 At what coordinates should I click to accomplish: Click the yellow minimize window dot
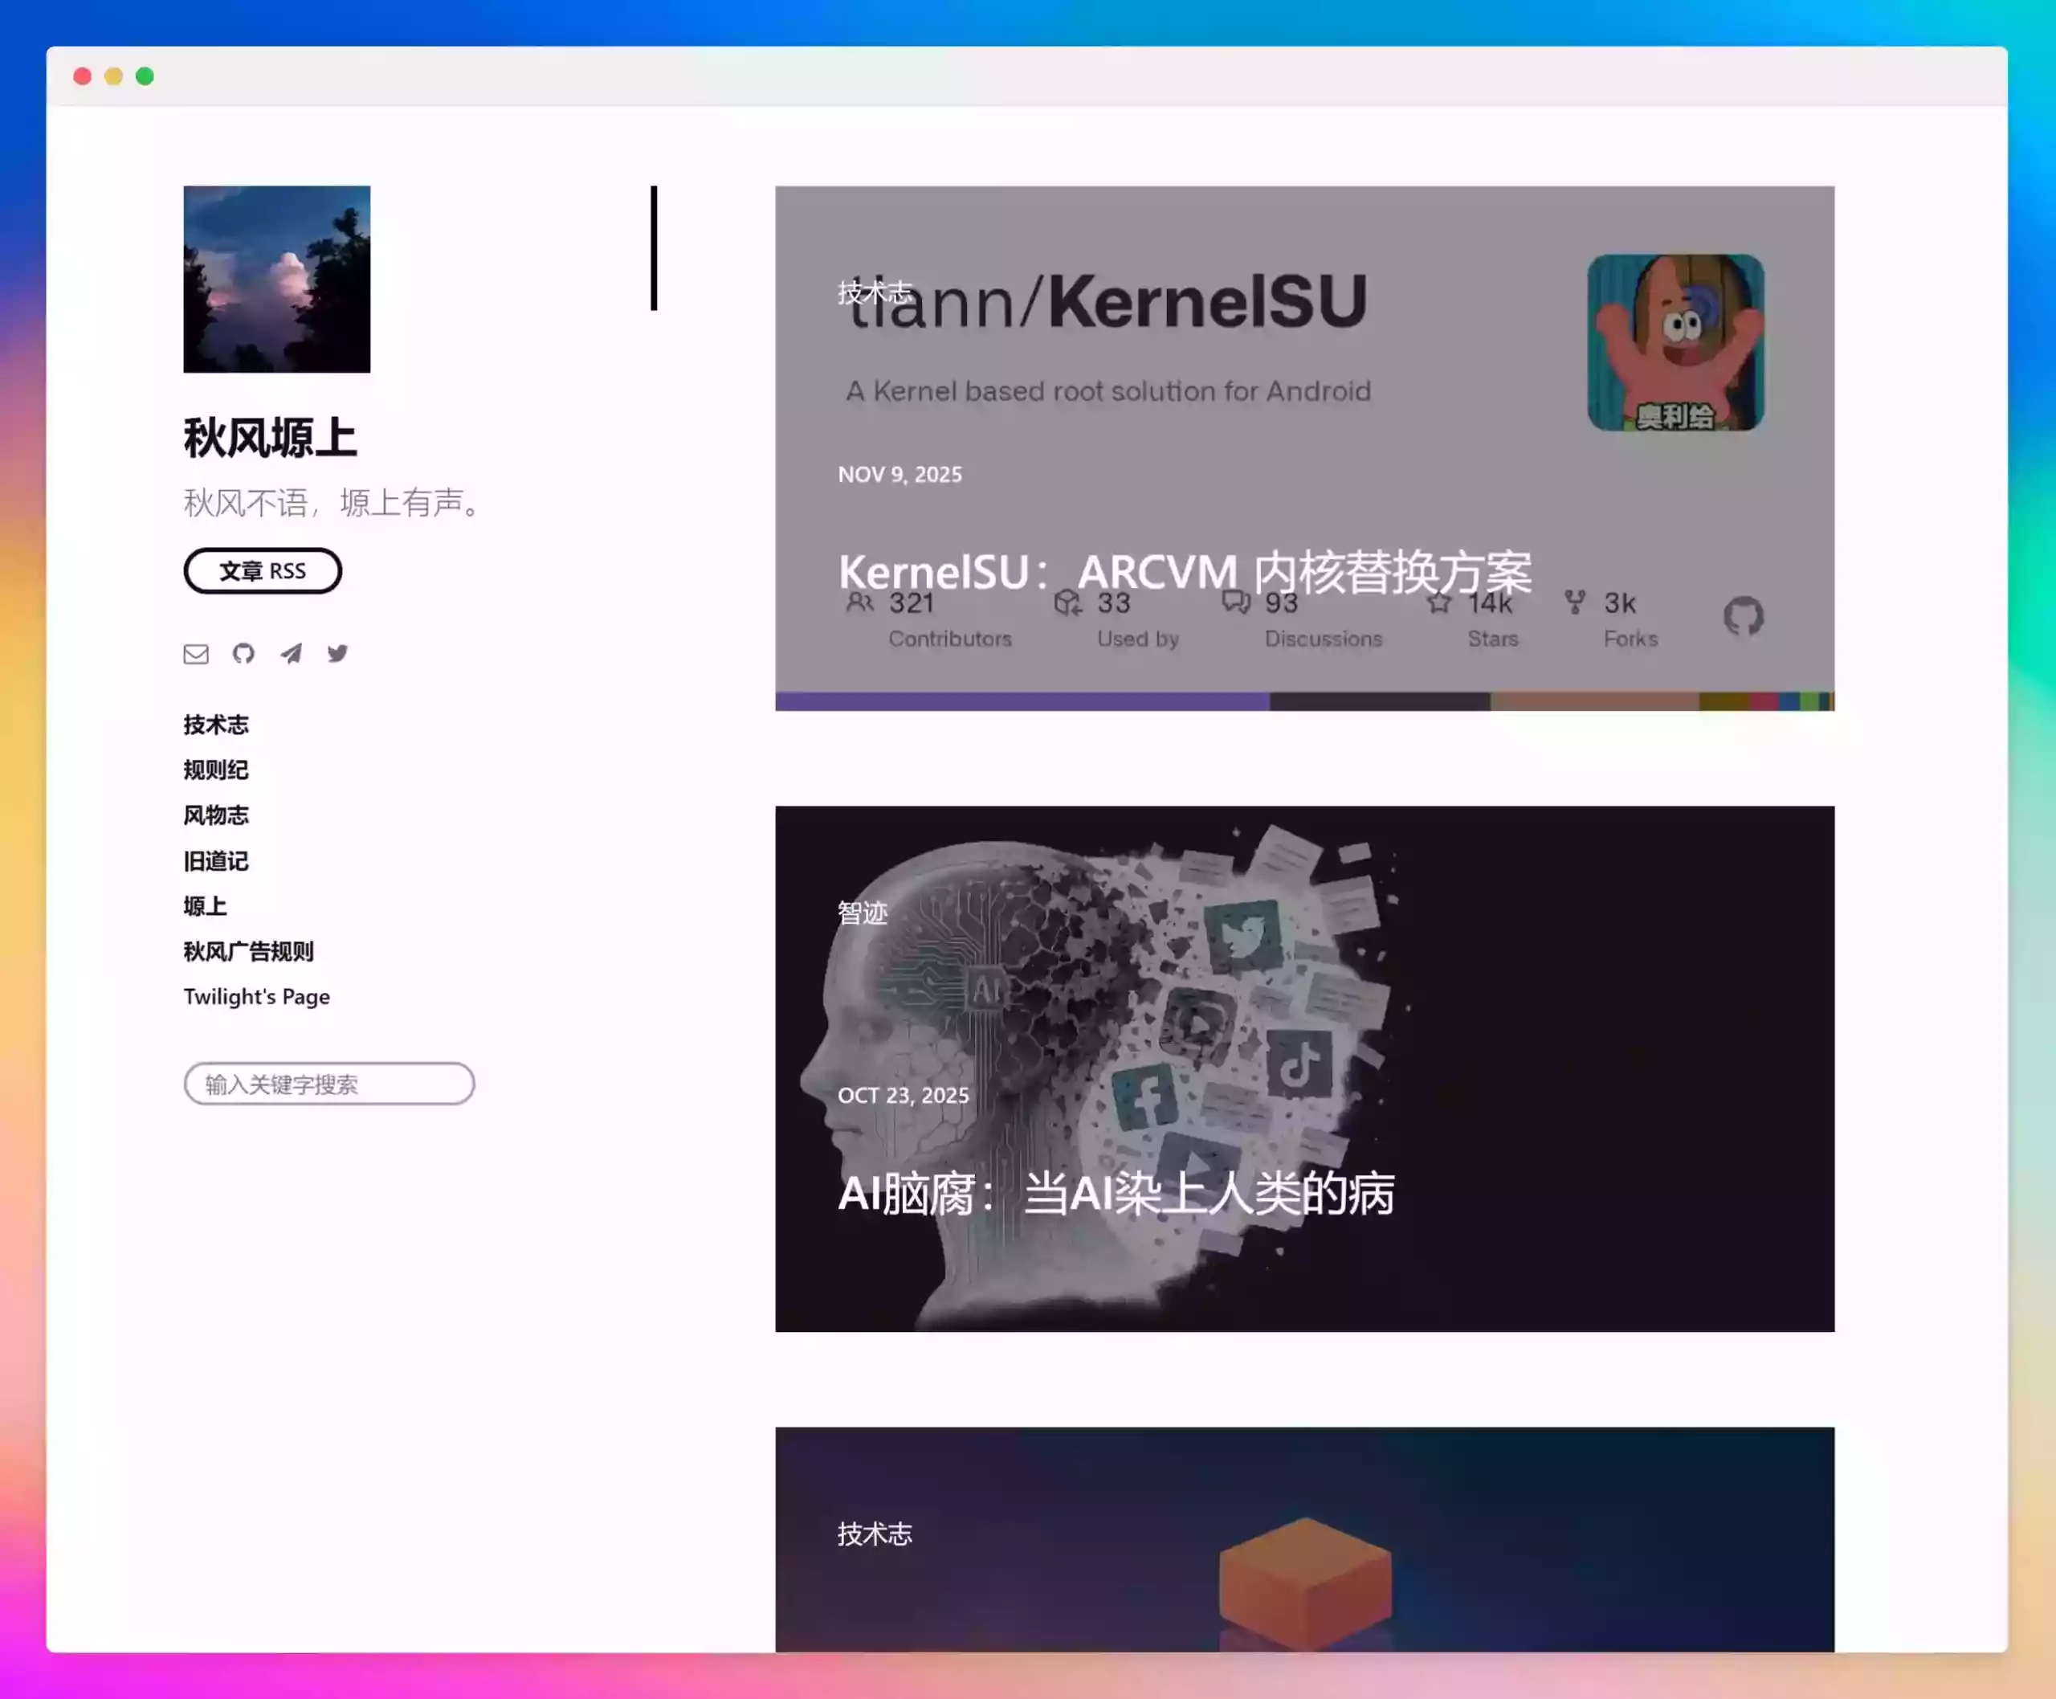(x=113, y=76)
